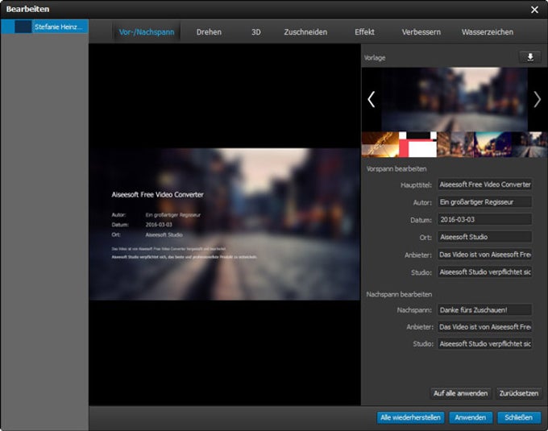
Task: Click Alle wiederherstellen button
Action: (x=410, y=417)
